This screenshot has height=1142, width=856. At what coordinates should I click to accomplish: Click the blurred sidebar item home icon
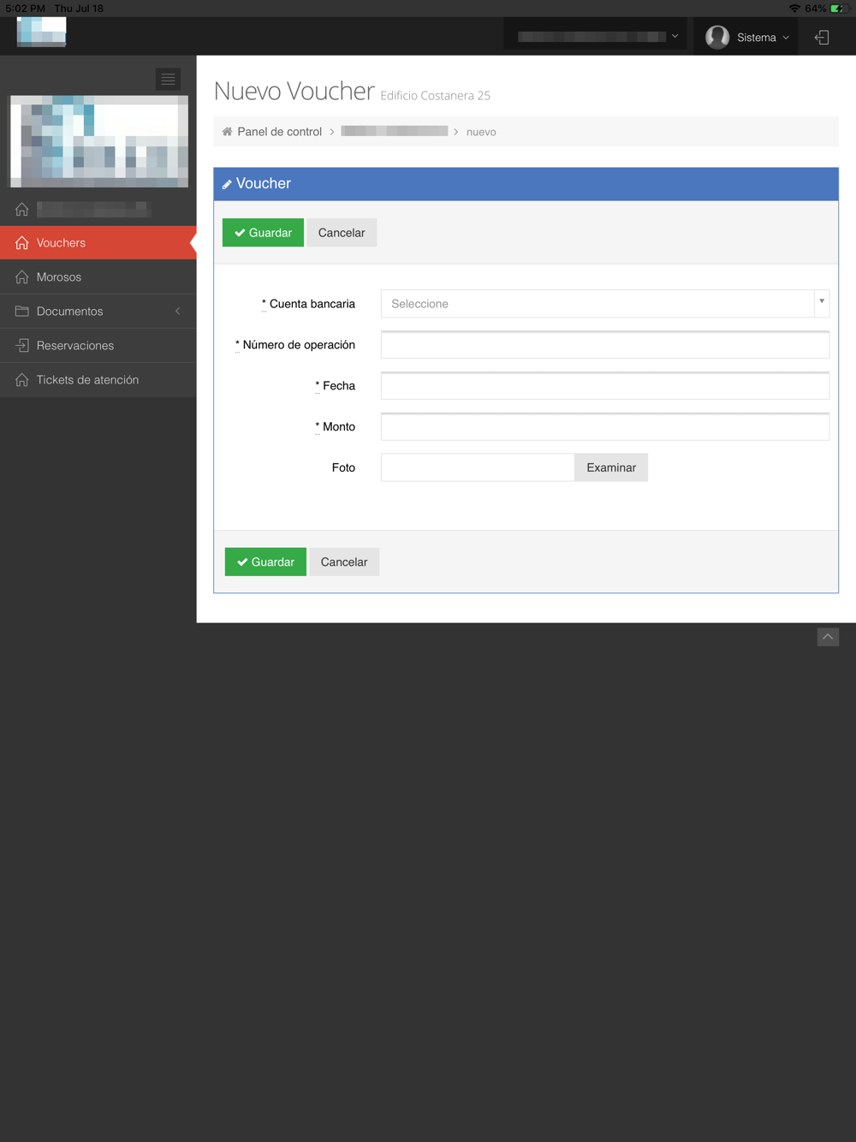point(22,209)
